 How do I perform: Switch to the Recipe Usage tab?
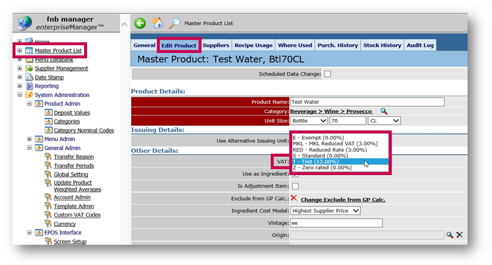[253, 45]
